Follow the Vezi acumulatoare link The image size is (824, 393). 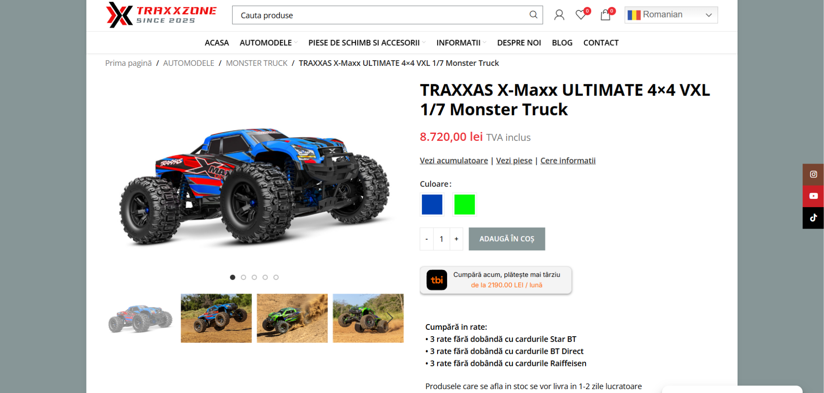click(x=454, y=161)
